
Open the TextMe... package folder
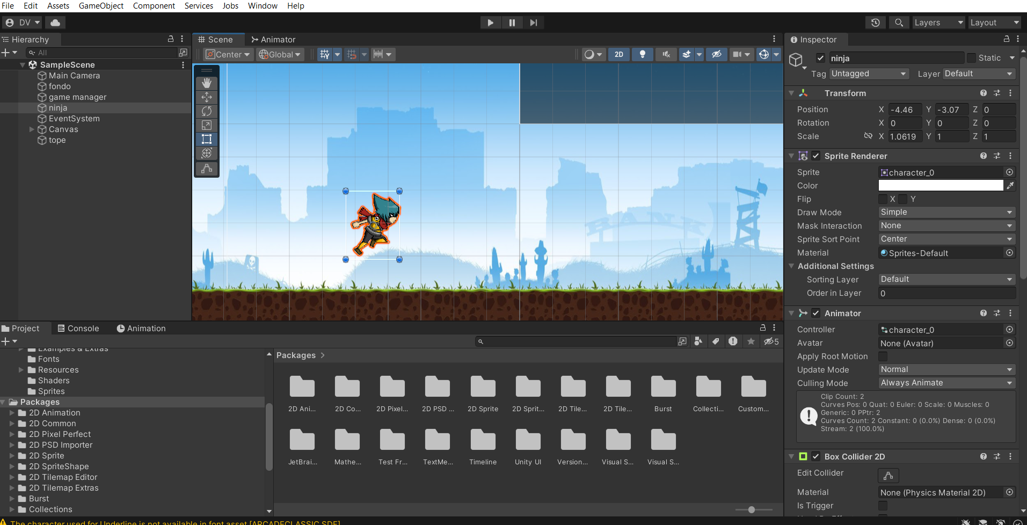pyautogui.click(x=438, y=447)
